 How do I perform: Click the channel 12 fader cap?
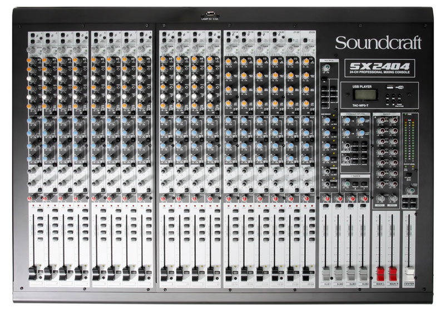pos(210,273)
